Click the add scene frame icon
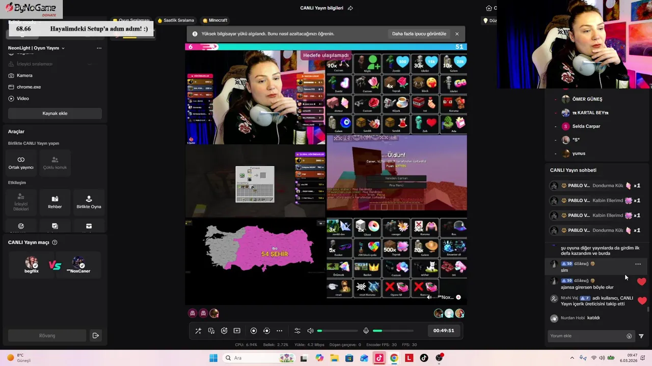The width and height of the screenshot is (652, 366). 237,330
